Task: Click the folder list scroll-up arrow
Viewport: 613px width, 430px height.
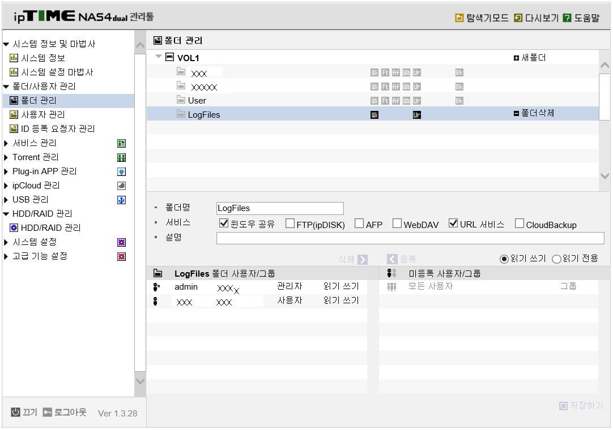Action: coord(605,65)
